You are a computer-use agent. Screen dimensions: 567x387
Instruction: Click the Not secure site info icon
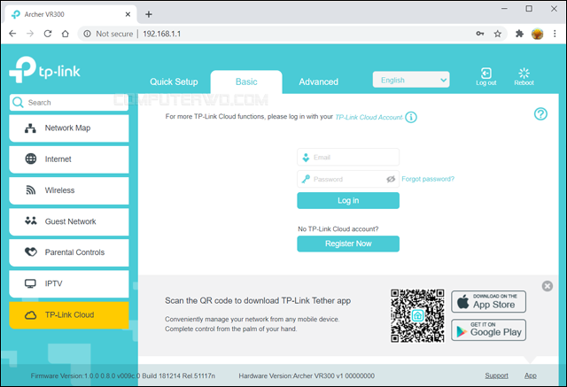coord(87,34)
